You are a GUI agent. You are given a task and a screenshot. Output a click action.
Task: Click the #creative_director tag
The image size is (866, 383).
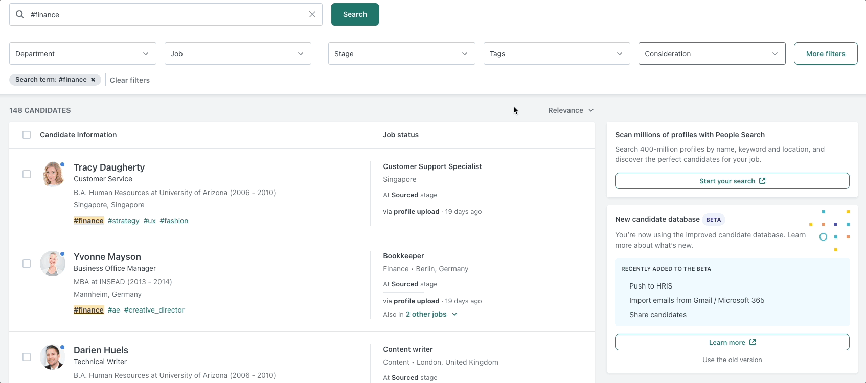point(154,310)
